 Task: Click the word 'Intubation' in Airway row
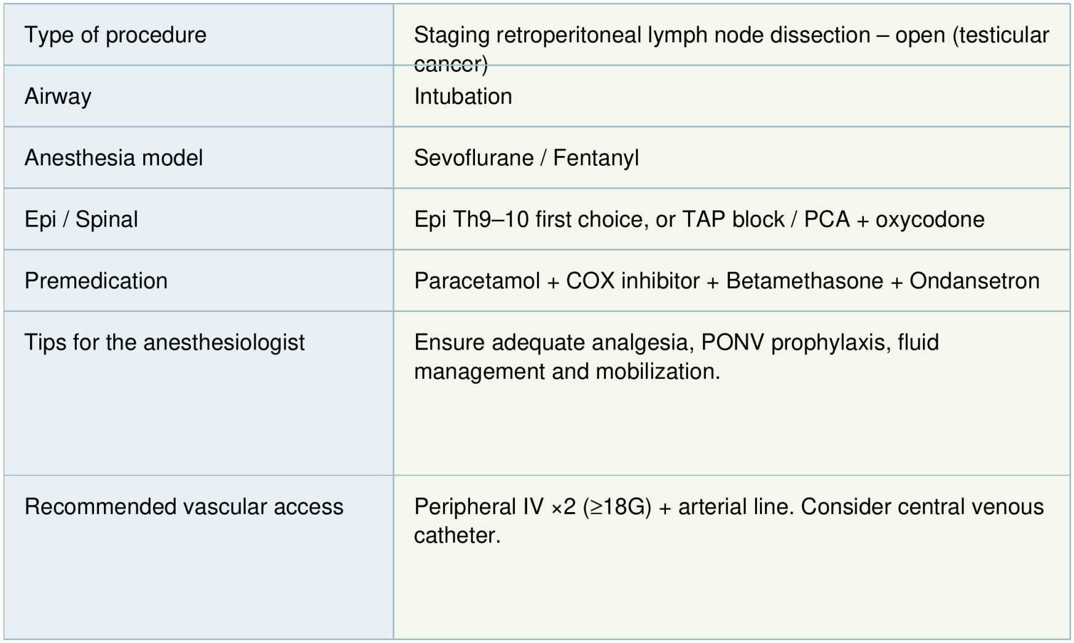463,96
